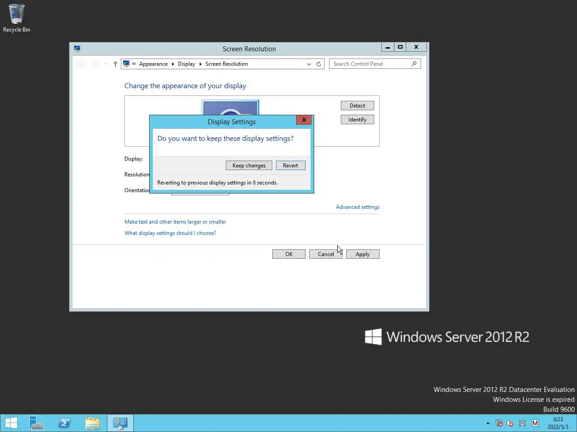Go up one level with the up arrow
577x432 pixels.
115,64
